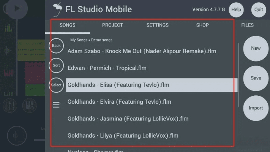Open the PROJECT tab
The height and width of the screenshot is (152, 270).
(x=112, y=25)
